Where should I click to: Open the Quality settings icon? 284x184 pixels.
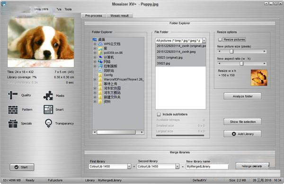click(x=12, y=95)
